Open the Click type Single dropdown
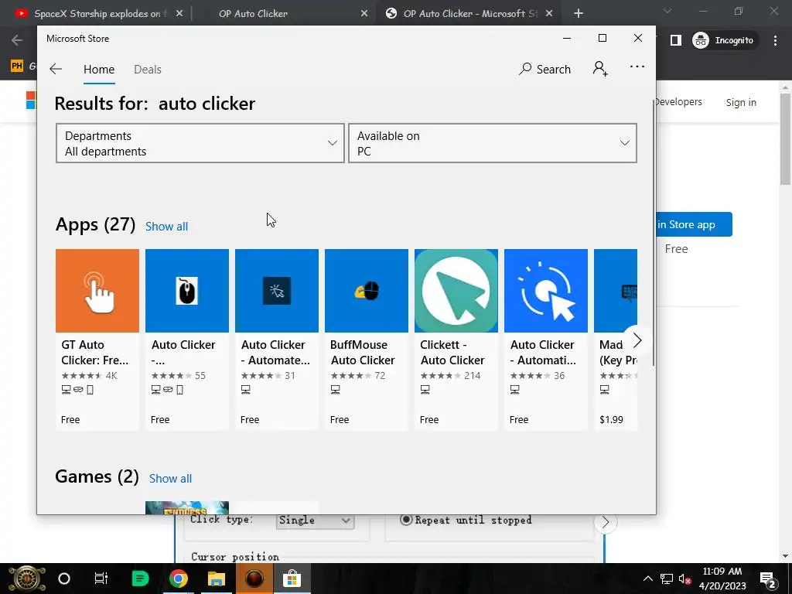Screen dimensions: 792x594 coord(315,521)
